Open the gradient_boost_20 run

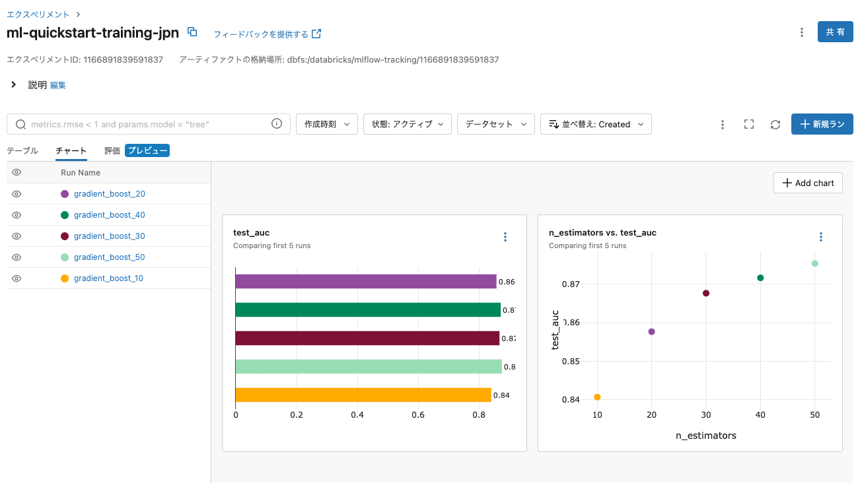110,194
